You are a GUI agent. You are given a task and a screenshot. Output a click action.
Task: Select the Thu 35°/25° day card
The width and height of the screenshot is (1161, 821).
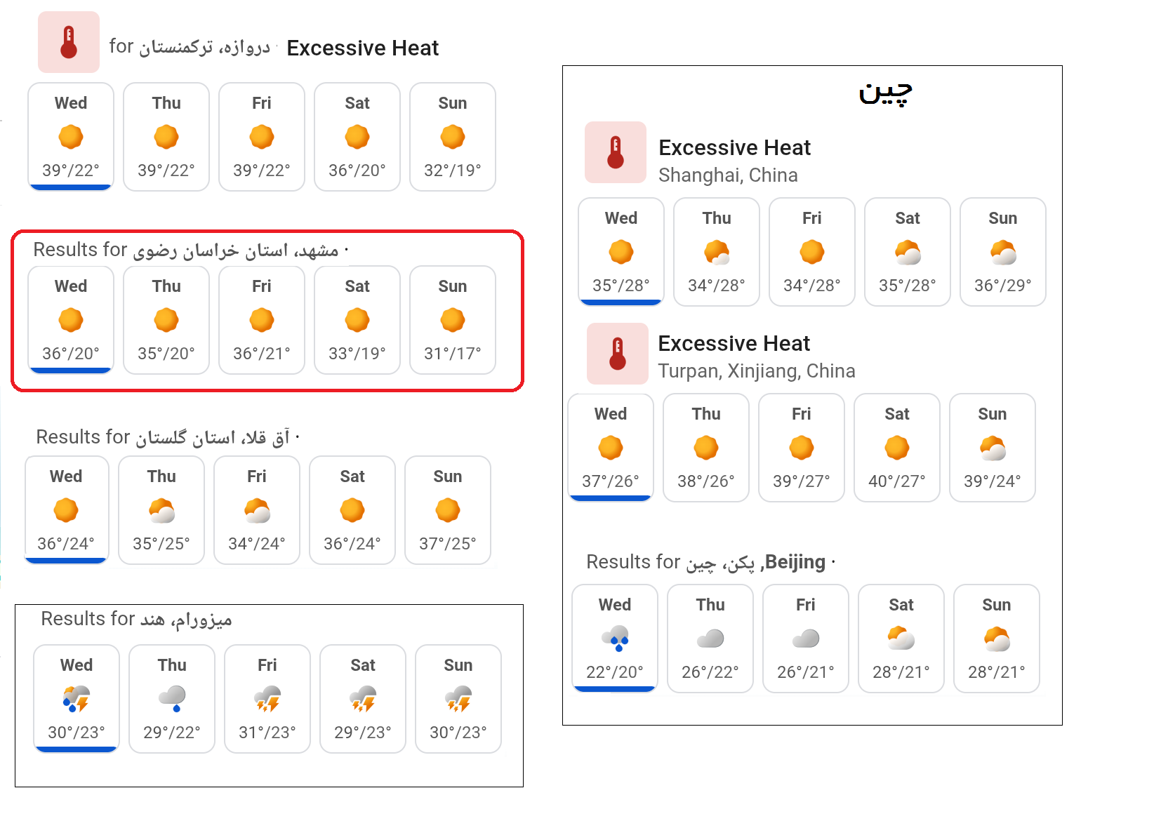pos(161,510)
